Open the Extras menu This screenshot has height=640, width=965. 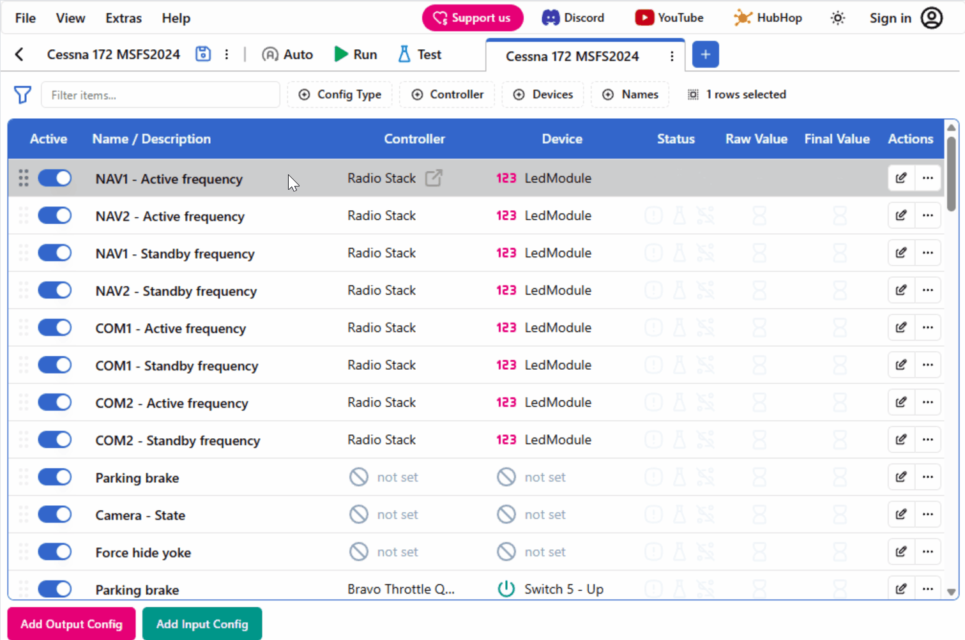click(123, 18)
